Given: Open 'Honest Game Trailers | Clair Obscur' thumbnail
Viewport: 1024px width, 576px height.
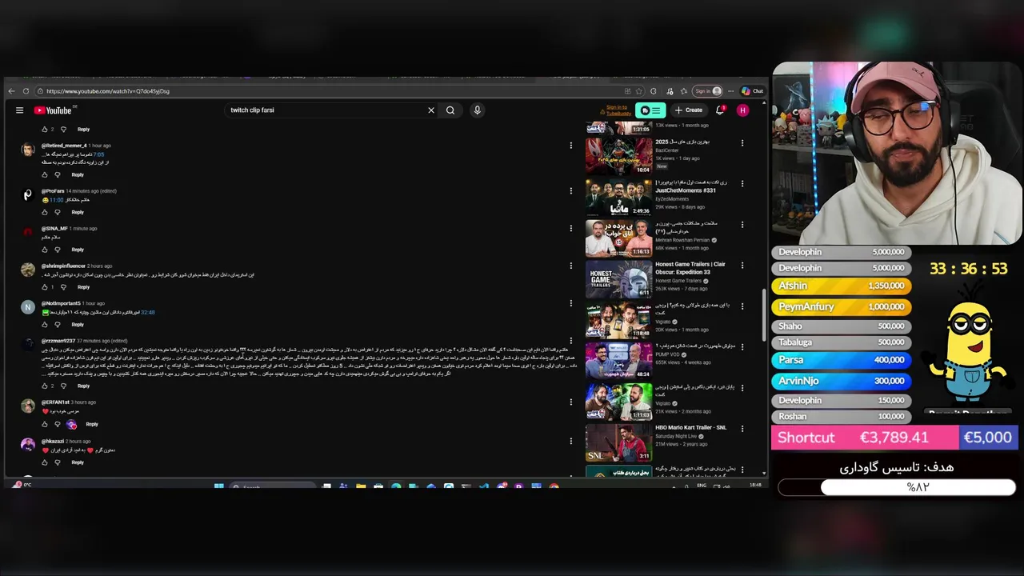Looking at the screenshot, I should 619,278.
